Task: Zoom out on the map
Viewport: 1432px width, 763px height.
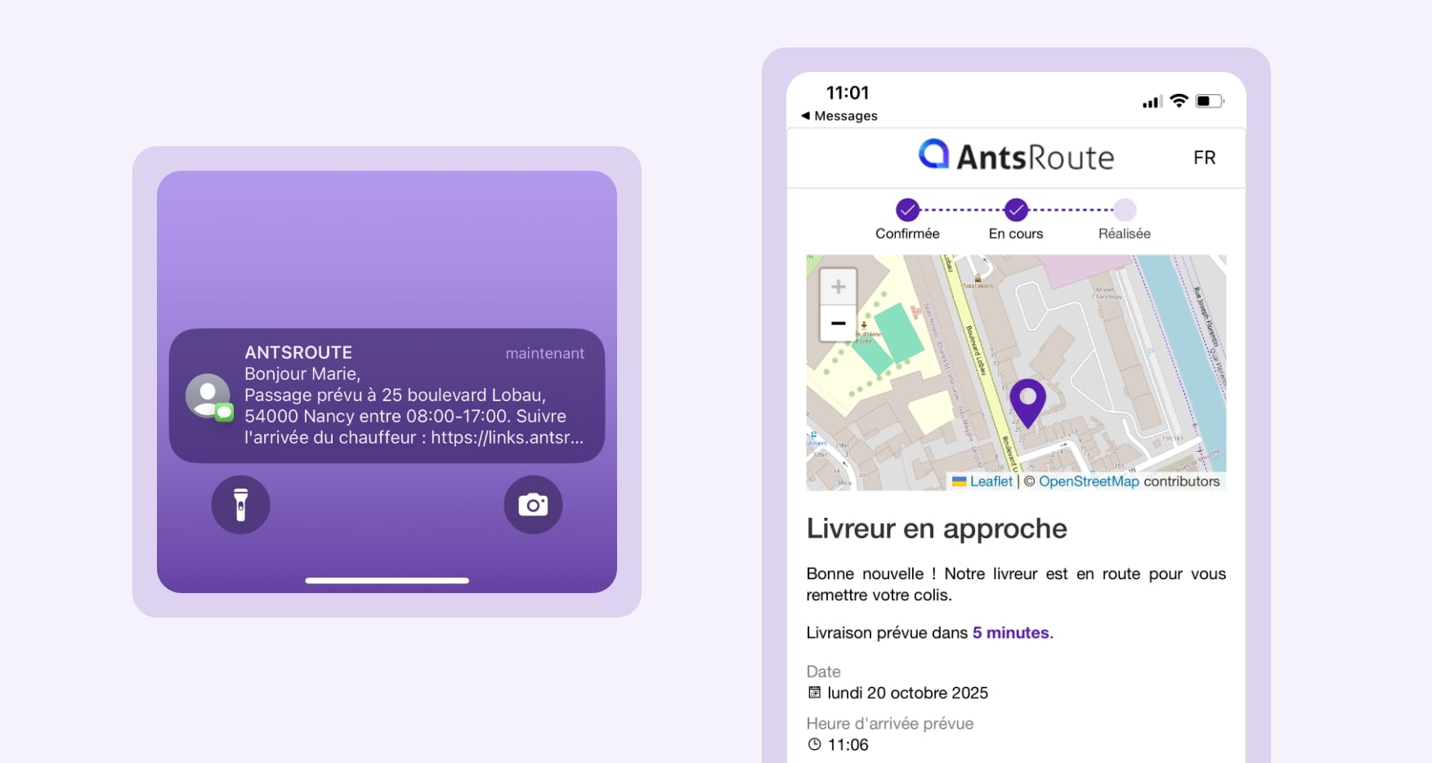Action: [838, 323]
